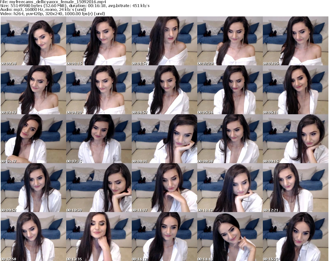Open the 00:11:07 thumbnail
This screenshot has height=261, width=329.
click(x=164, y=188)
